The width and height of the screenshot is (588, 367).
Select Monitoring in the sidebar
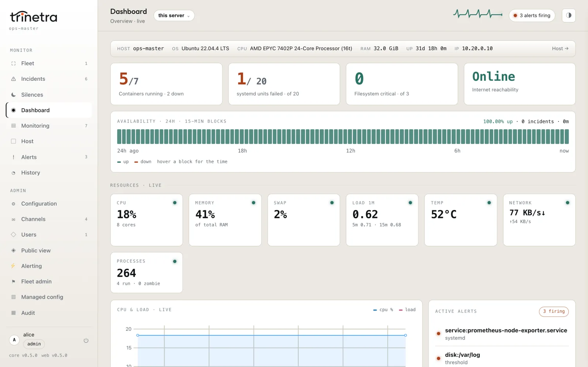pos(49,126)
